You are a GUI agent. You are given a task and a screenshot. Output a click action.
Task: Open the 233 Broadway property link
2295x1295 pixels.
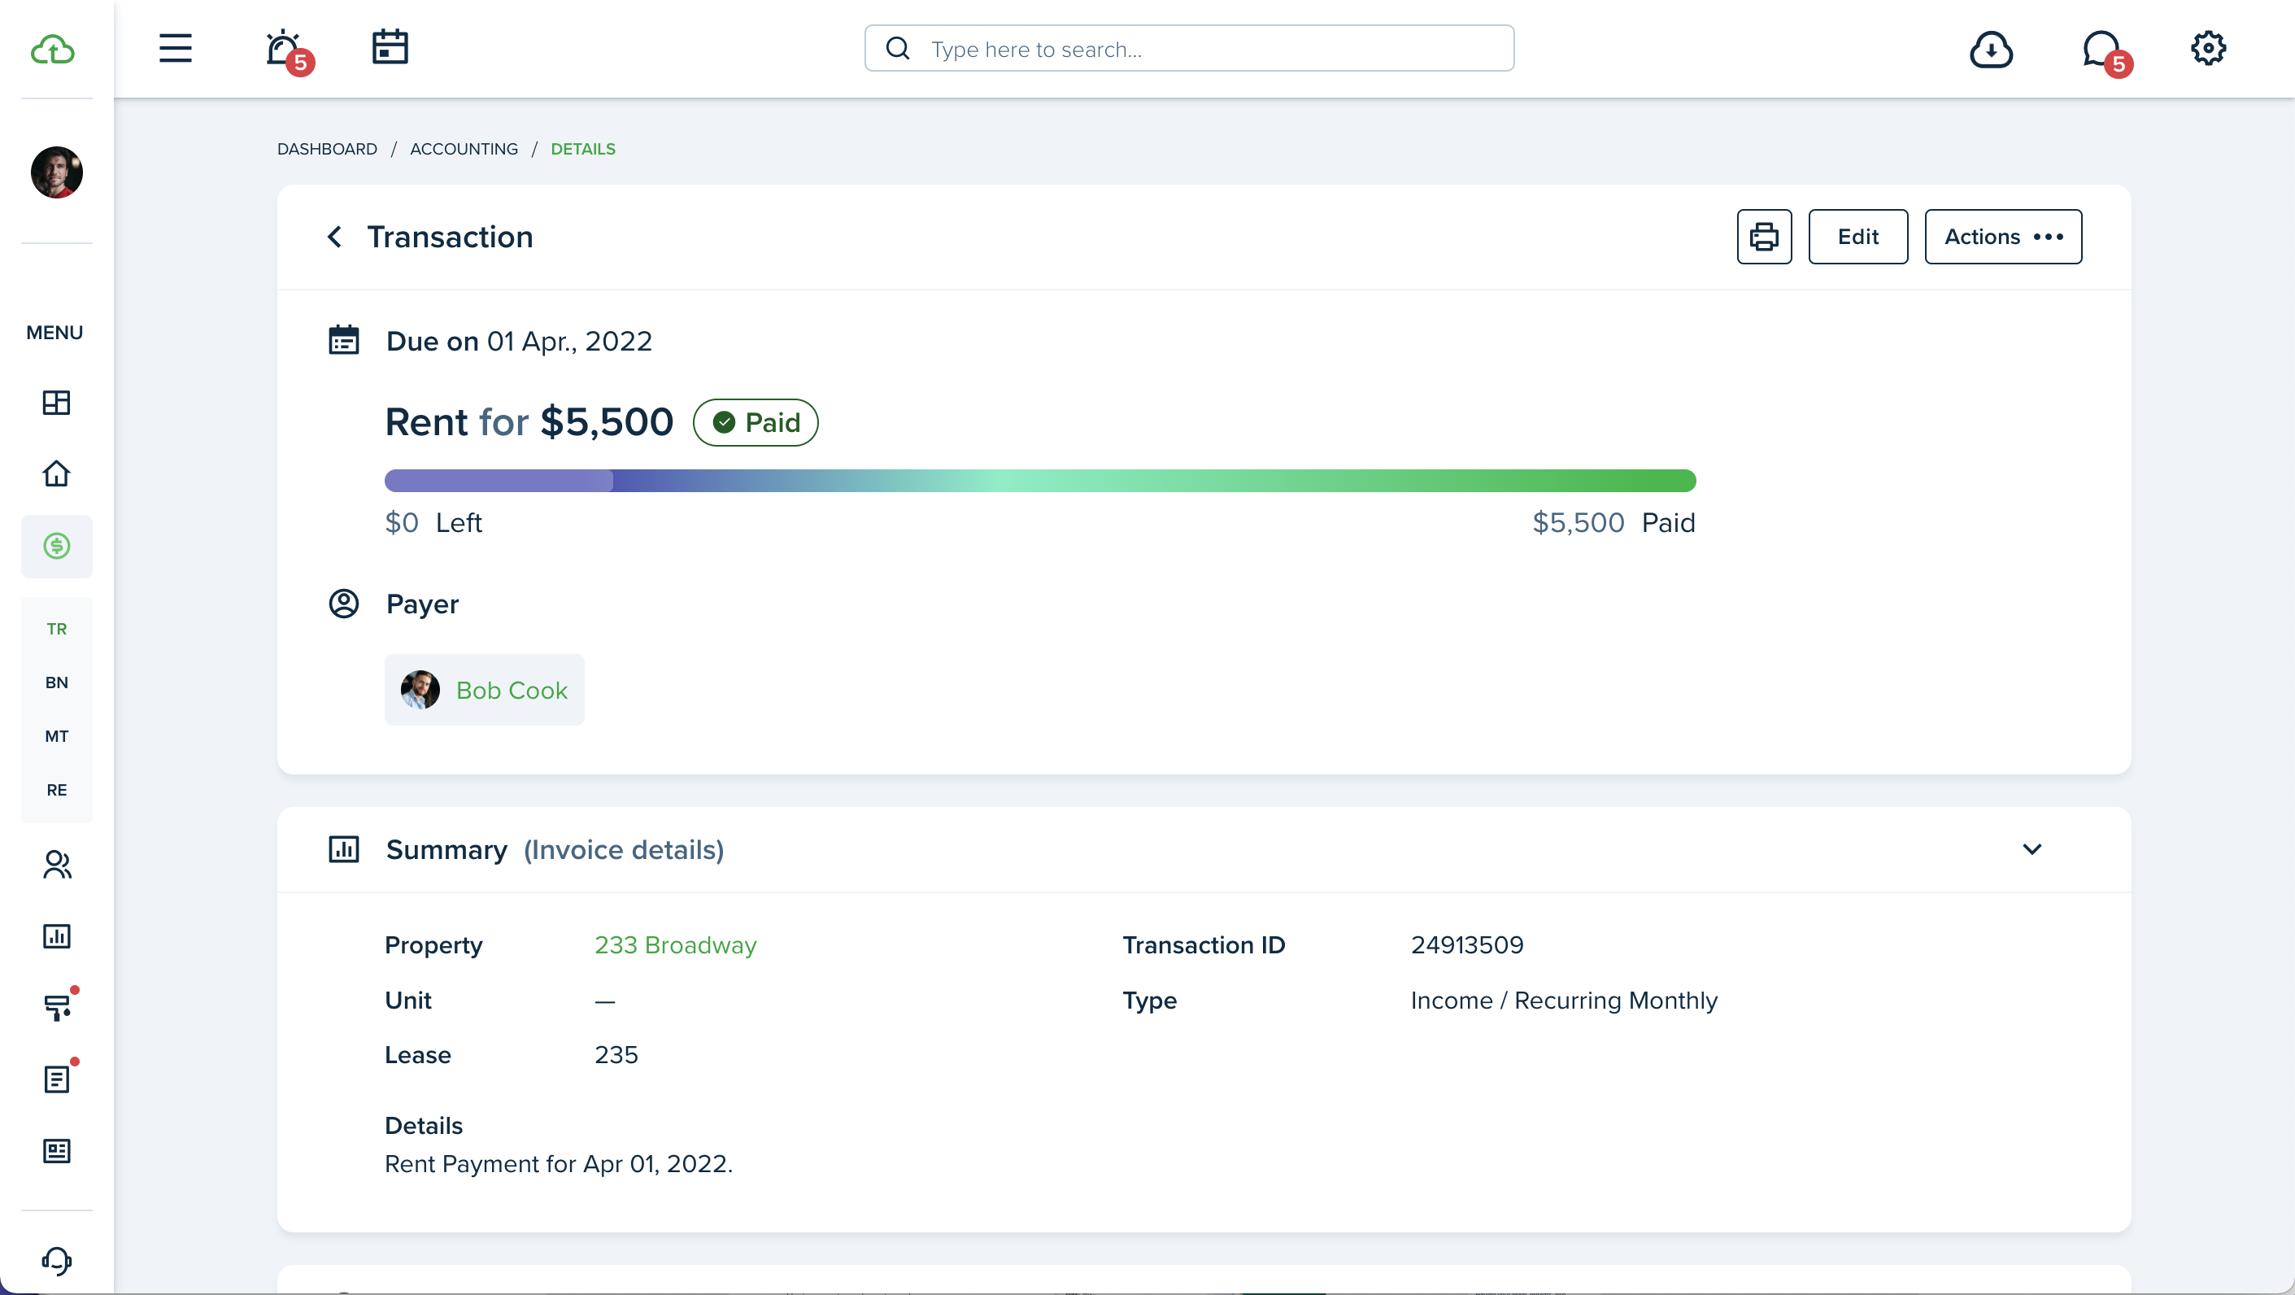[674, 944]
